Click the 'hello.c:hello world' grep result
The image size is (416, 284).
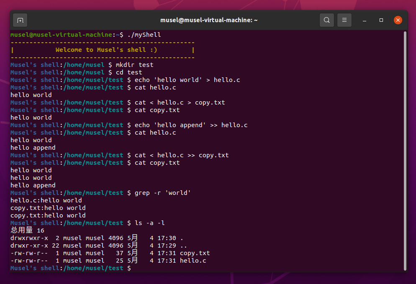46,200
